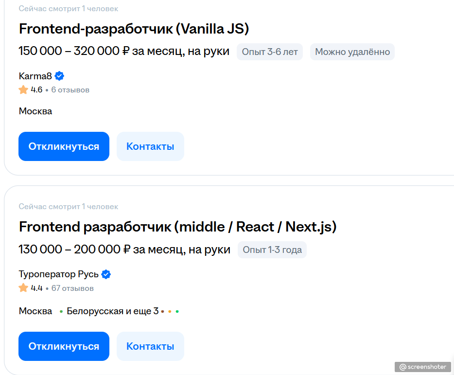This screenshot has height=375, width=454.
Task: Open Karma8 company page
Action: (x=35, y=76)
